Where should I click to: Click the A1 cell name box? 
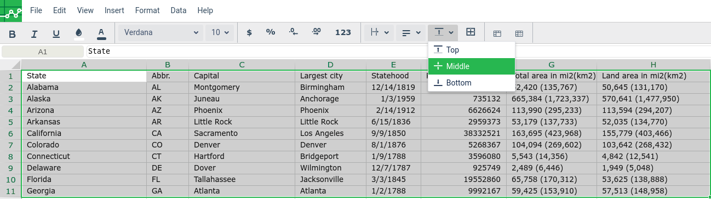(43, 52)
